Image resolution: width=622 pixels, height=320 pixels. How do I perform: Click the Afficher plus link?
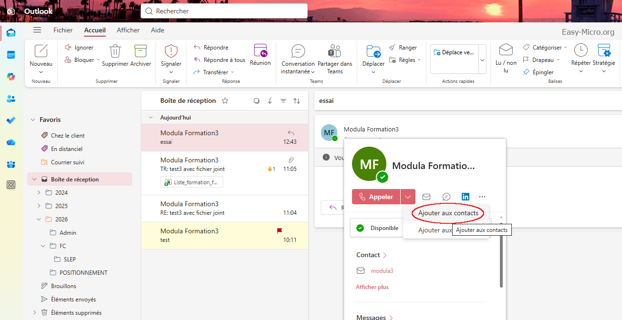[x=372, y=287]
